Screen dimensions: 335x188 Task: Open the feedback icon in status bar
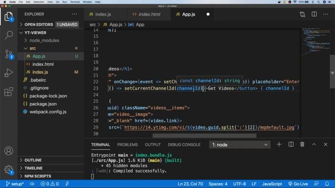pos(316,184)
